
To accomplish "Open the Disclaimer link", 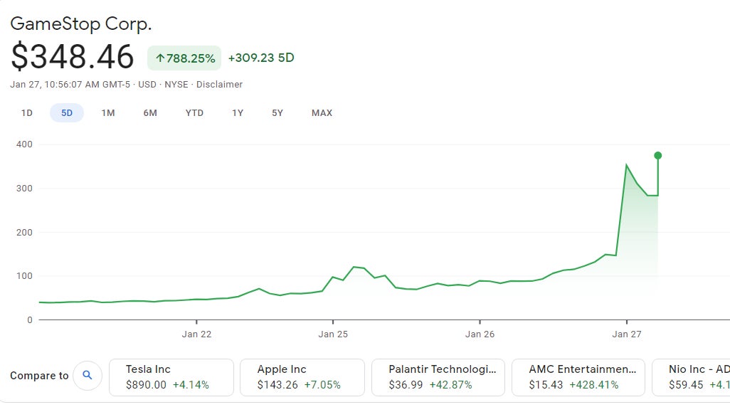I will [221, 84].
